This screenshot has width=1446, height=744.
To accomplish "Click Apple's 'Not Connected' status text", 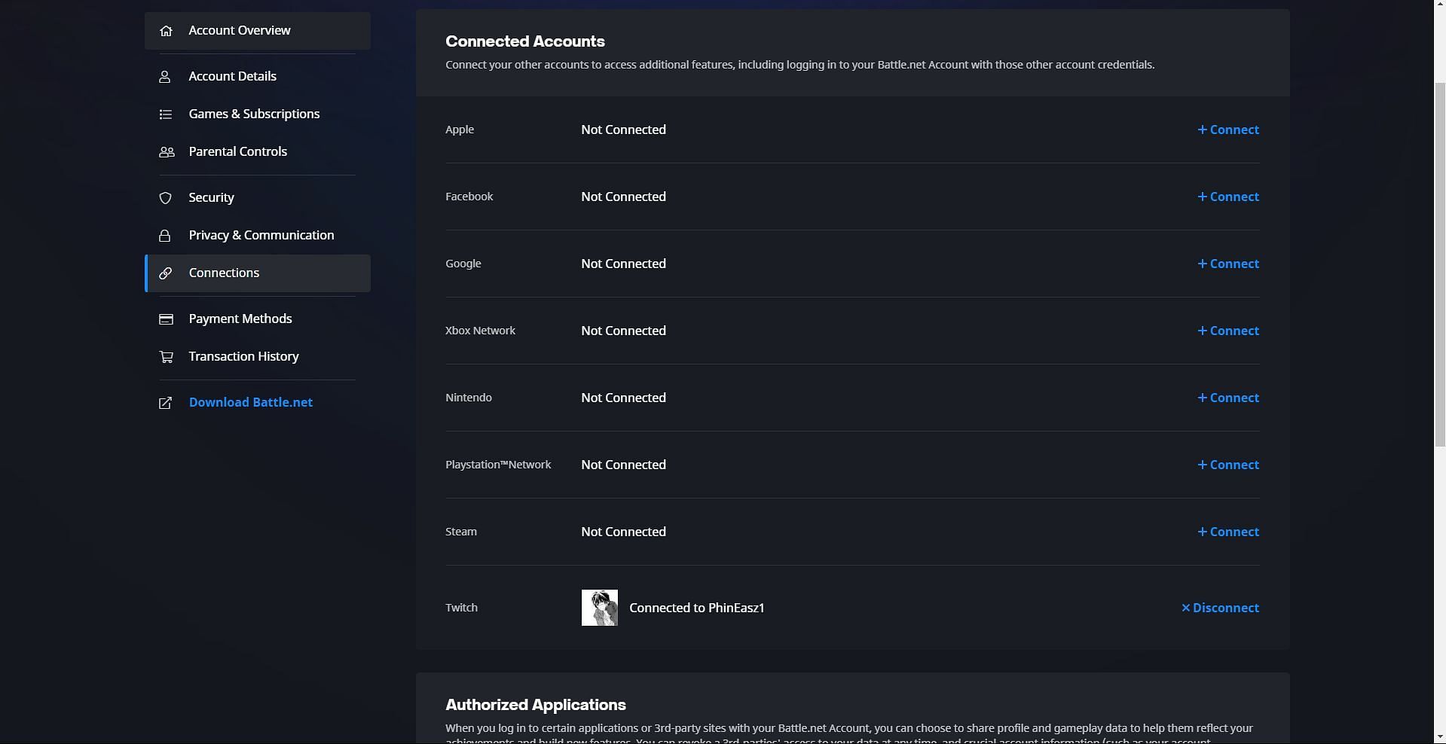I will pyautogui.click(x=623, y=130).
